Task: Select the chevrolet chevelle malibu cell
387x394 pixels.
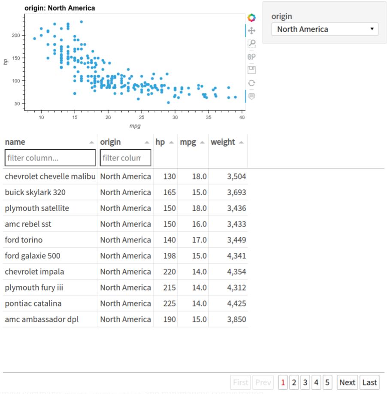Action: point(50,176)
